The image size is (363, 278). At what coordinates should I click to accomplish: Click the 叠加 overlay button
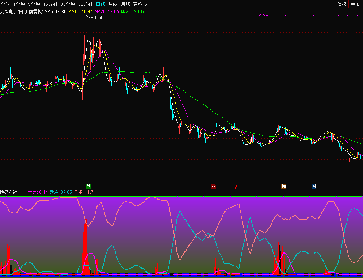[355, 4]
